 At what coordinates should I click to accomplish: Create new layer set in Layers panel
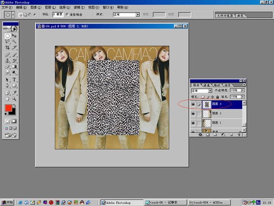point(215,134)
